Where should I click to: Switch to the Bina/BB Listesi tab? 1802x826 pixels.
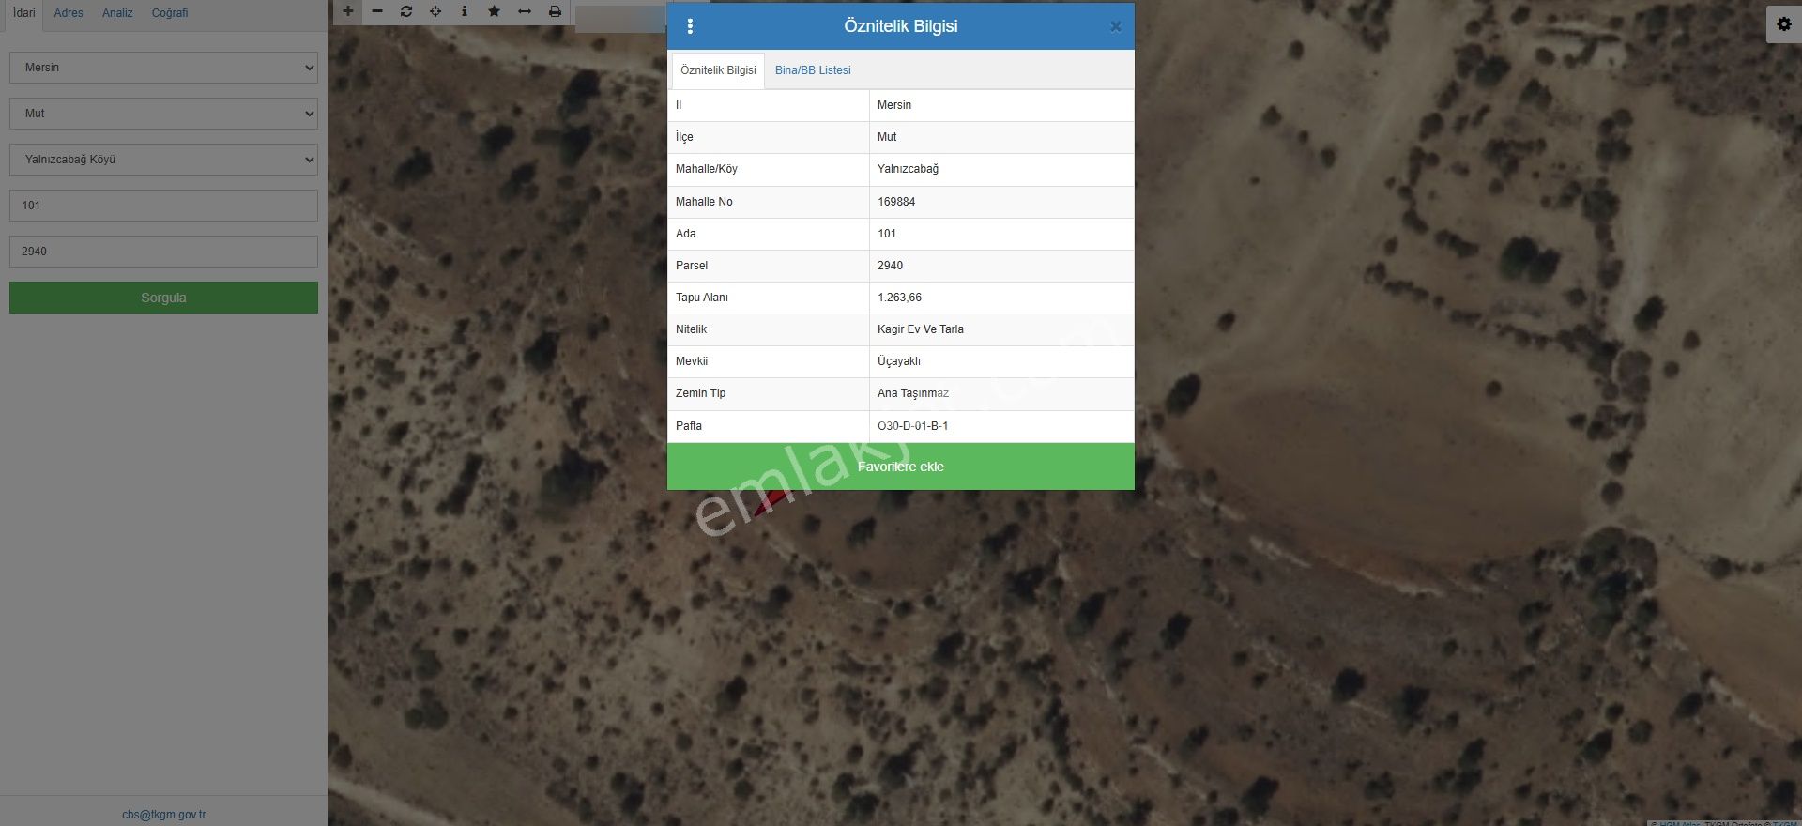(x=813, y=70)
